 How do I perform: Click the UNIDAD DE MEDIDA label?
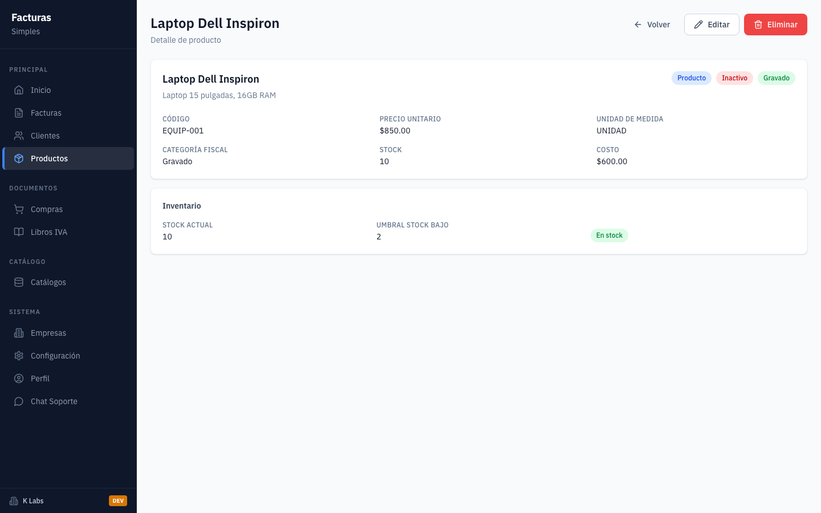pos(630,119)
